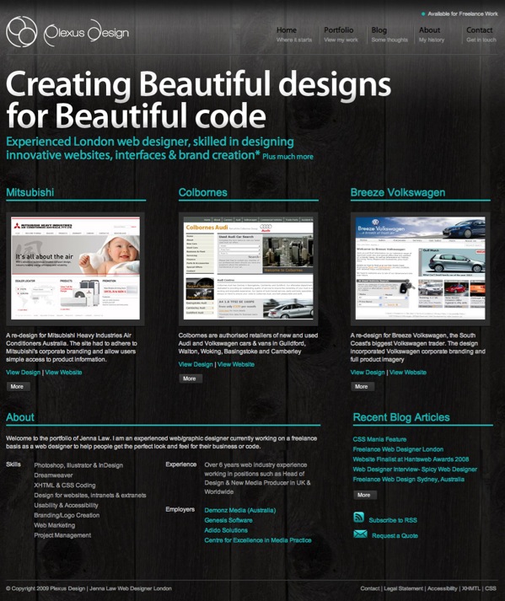Click the footer Legal Statement link
This screenshot has height=601, width=505.
(403, 588)
